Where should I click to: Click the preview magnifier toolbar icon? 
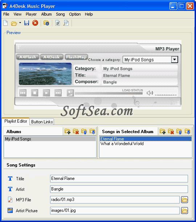pos(66,23)
